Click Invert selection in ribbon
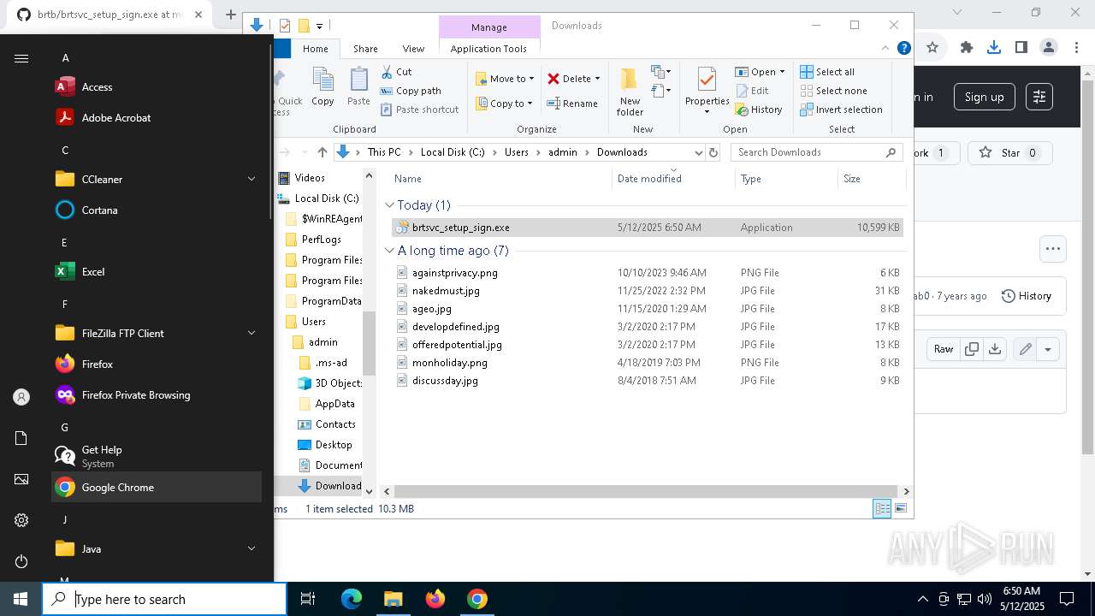The width and height of the screenshot is (1095, 616). (x=841, y=110)
